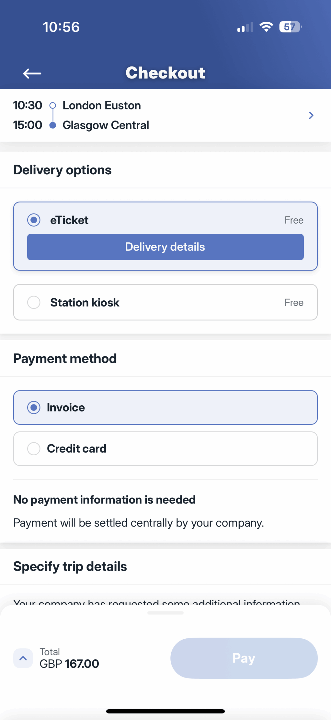Screen dimensions: 331x720
Task: Tap the London Euston origin circle
Action: tap(53, 106)
